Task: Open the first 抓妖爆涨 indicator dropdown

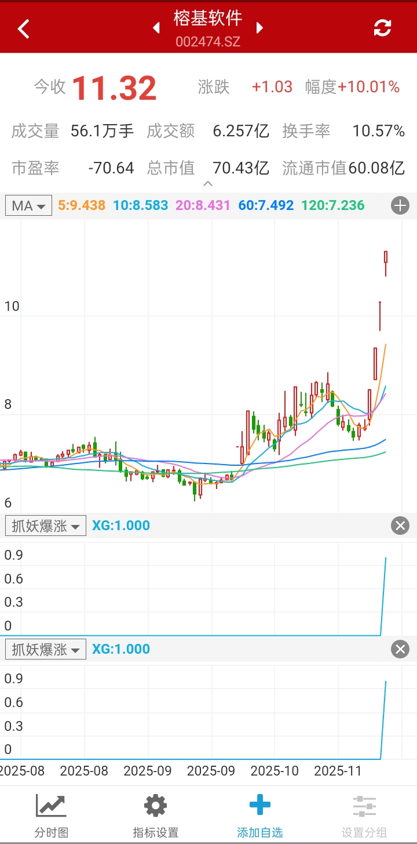Action: (x=46, y=526)
